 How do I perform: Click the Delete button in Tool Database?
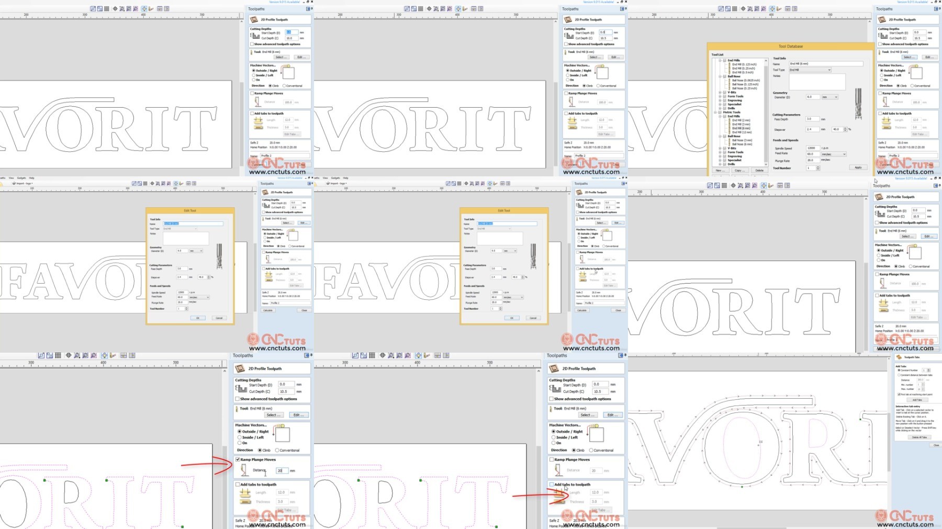click(x=759, y=171)
